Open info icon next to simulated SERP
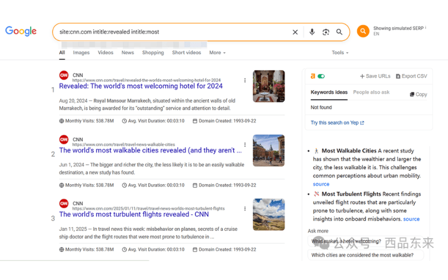 (426, 27)
